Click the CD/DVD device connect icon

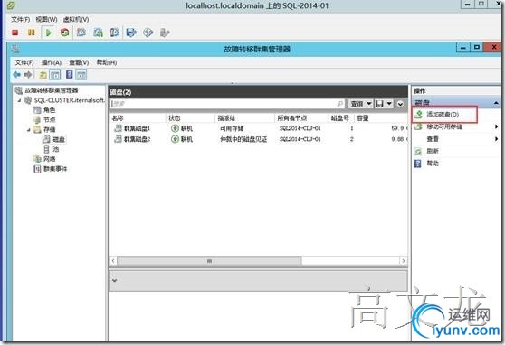tap(148, 33)
